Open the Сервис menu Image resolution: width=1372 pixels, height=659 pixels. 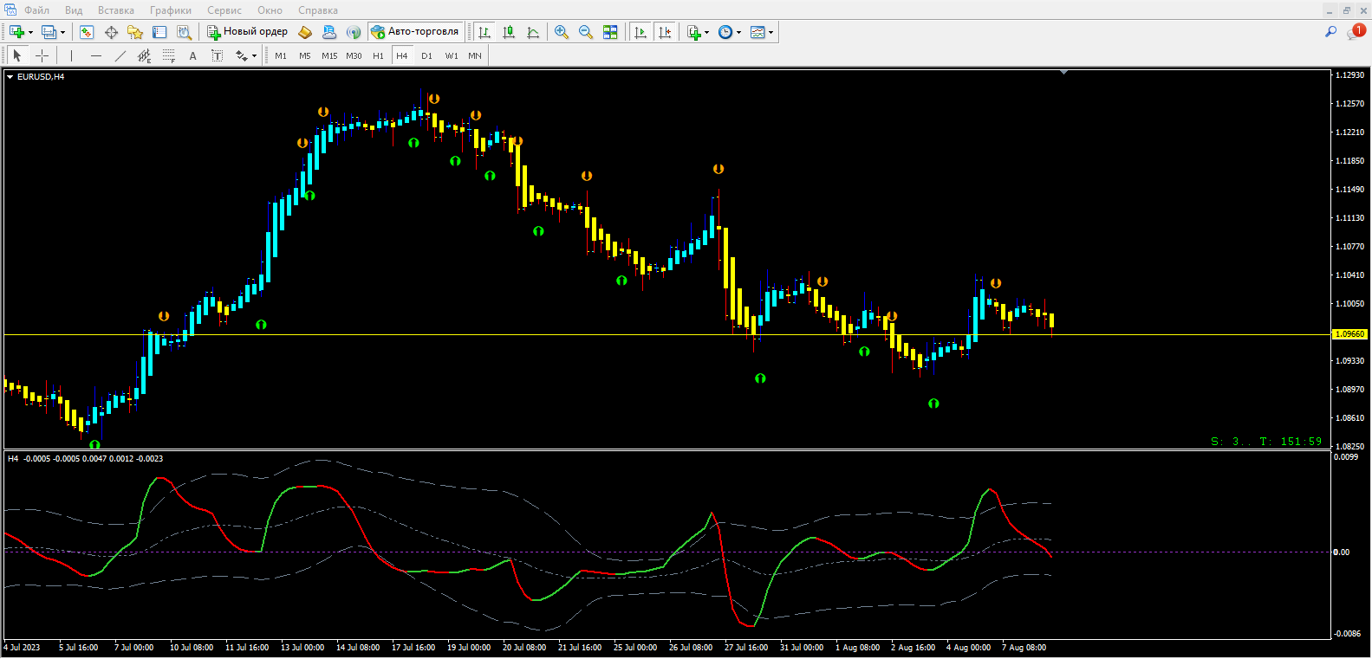[x=224, y=10]
